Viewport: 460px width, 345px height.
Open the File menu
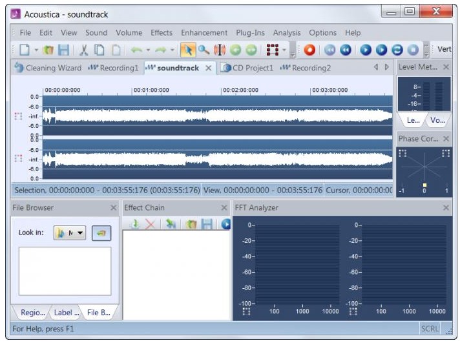pyautogui.click(x=25, y=32)
